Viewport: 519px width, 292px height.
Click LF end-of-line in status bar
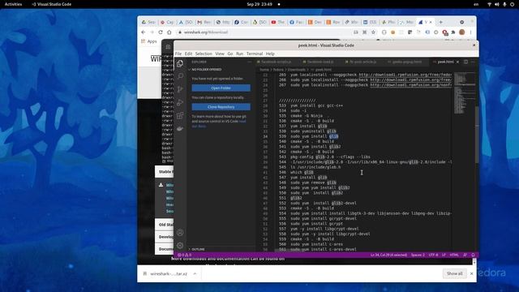pos(444,255)
